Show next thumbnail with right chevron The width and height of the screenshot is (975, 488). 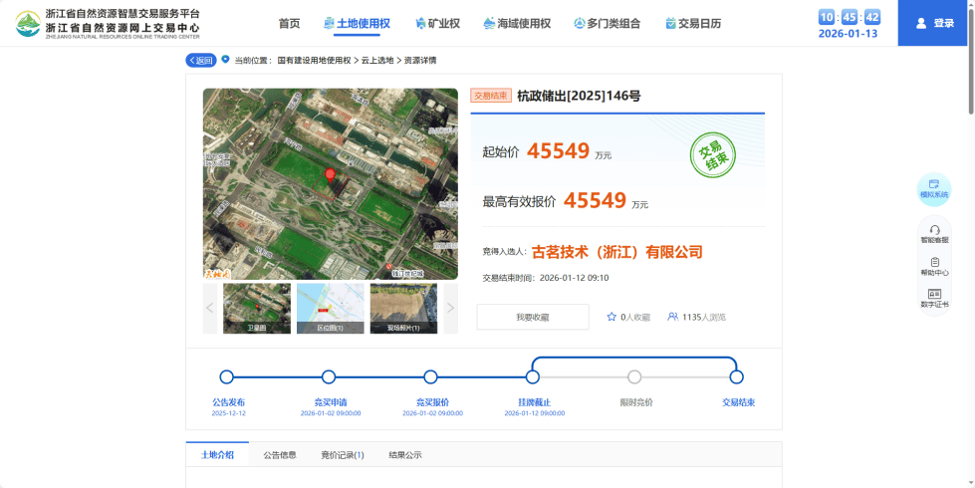450,308
